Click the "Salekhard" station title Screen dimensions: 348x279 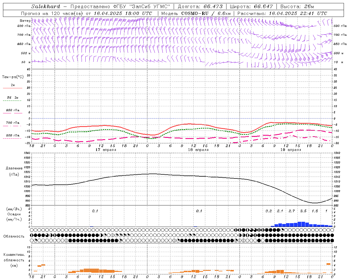click(46, 7)
